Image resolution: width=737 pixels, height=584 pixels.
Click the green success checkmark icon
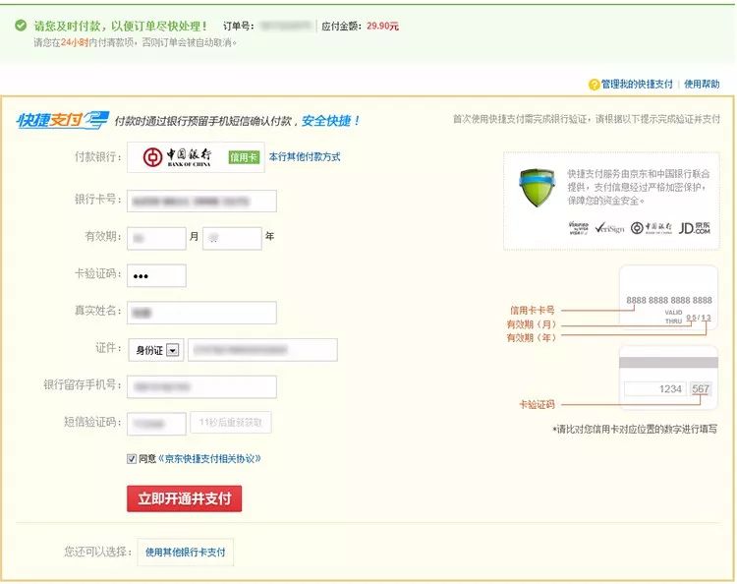click(21, 25)
